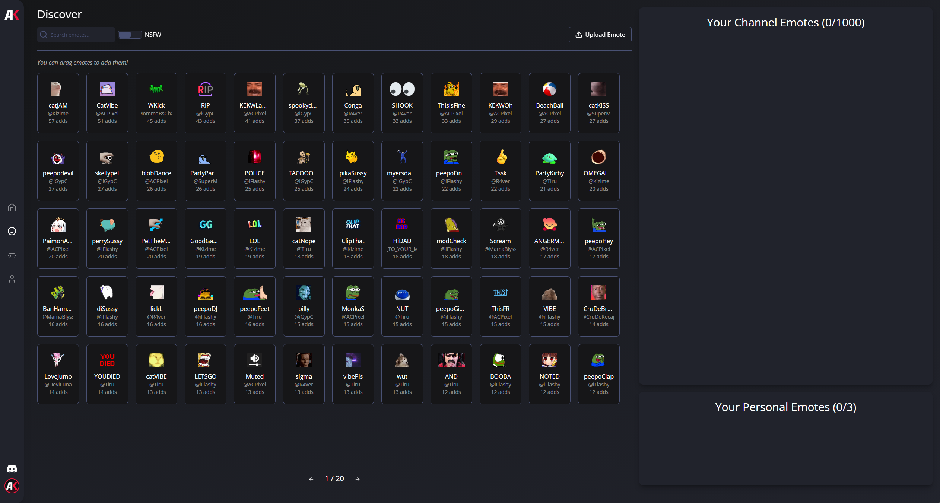Select the catKISS emote card
The height and width of the screenshot is (503, 940).
click(599, 103)
